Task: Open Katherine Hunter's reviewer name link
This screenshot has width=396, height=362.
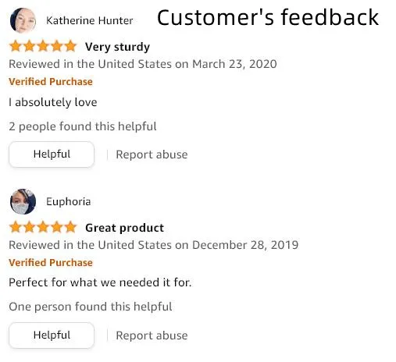Action: (90, 20)
